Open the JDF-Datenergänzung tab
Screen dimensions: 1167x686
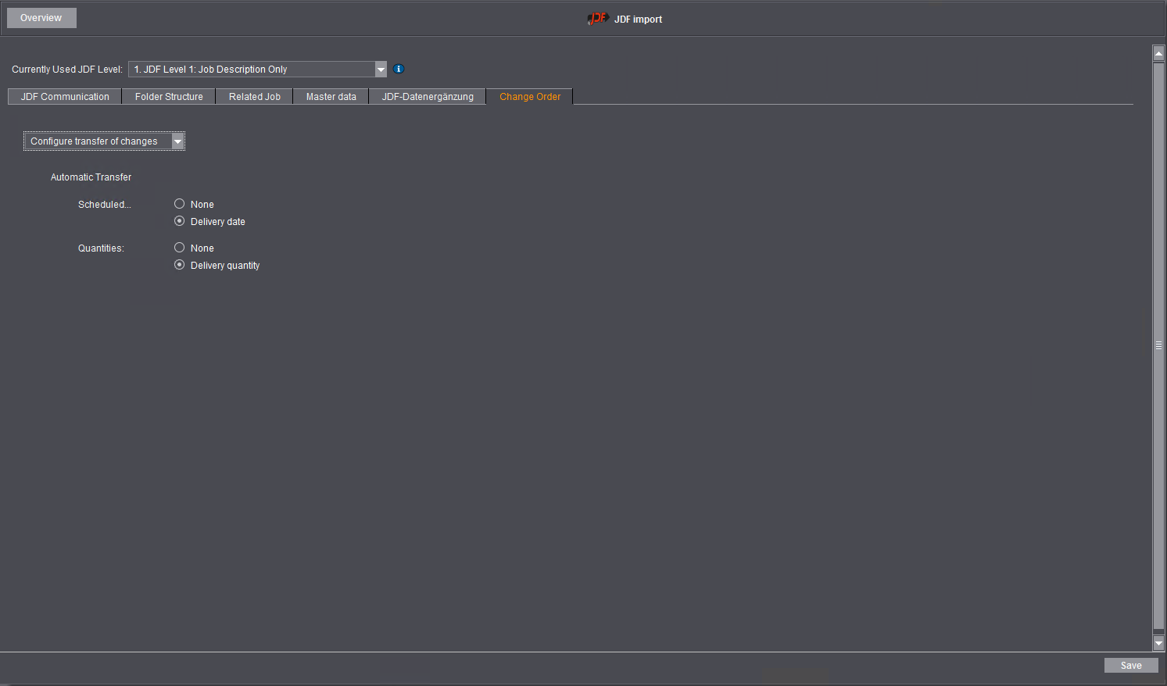click(x=428, y=96)
